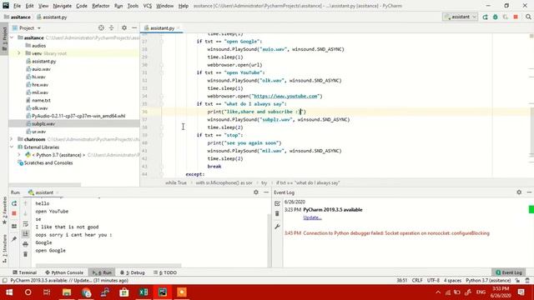Screen dimensions: 534x300
Task: Click the locate/scroll from source icon
Action: pos(101,27)
